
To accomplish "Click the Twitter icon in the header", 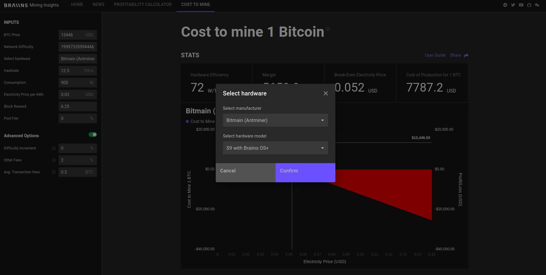I will coord(513,5).
